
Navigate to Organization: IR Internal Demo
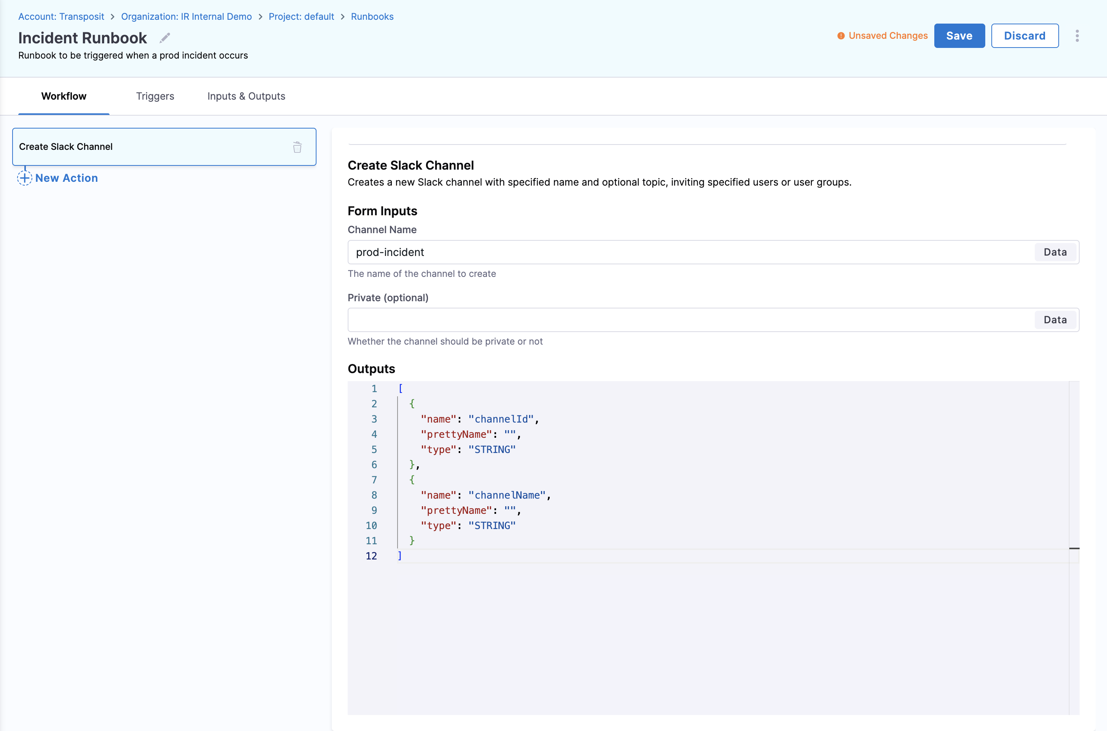click(x=186, y=16)
